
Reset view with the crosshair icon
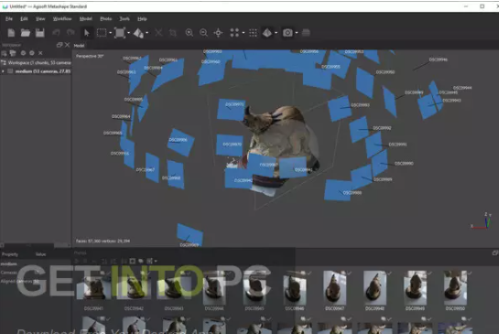pos(218,33)
